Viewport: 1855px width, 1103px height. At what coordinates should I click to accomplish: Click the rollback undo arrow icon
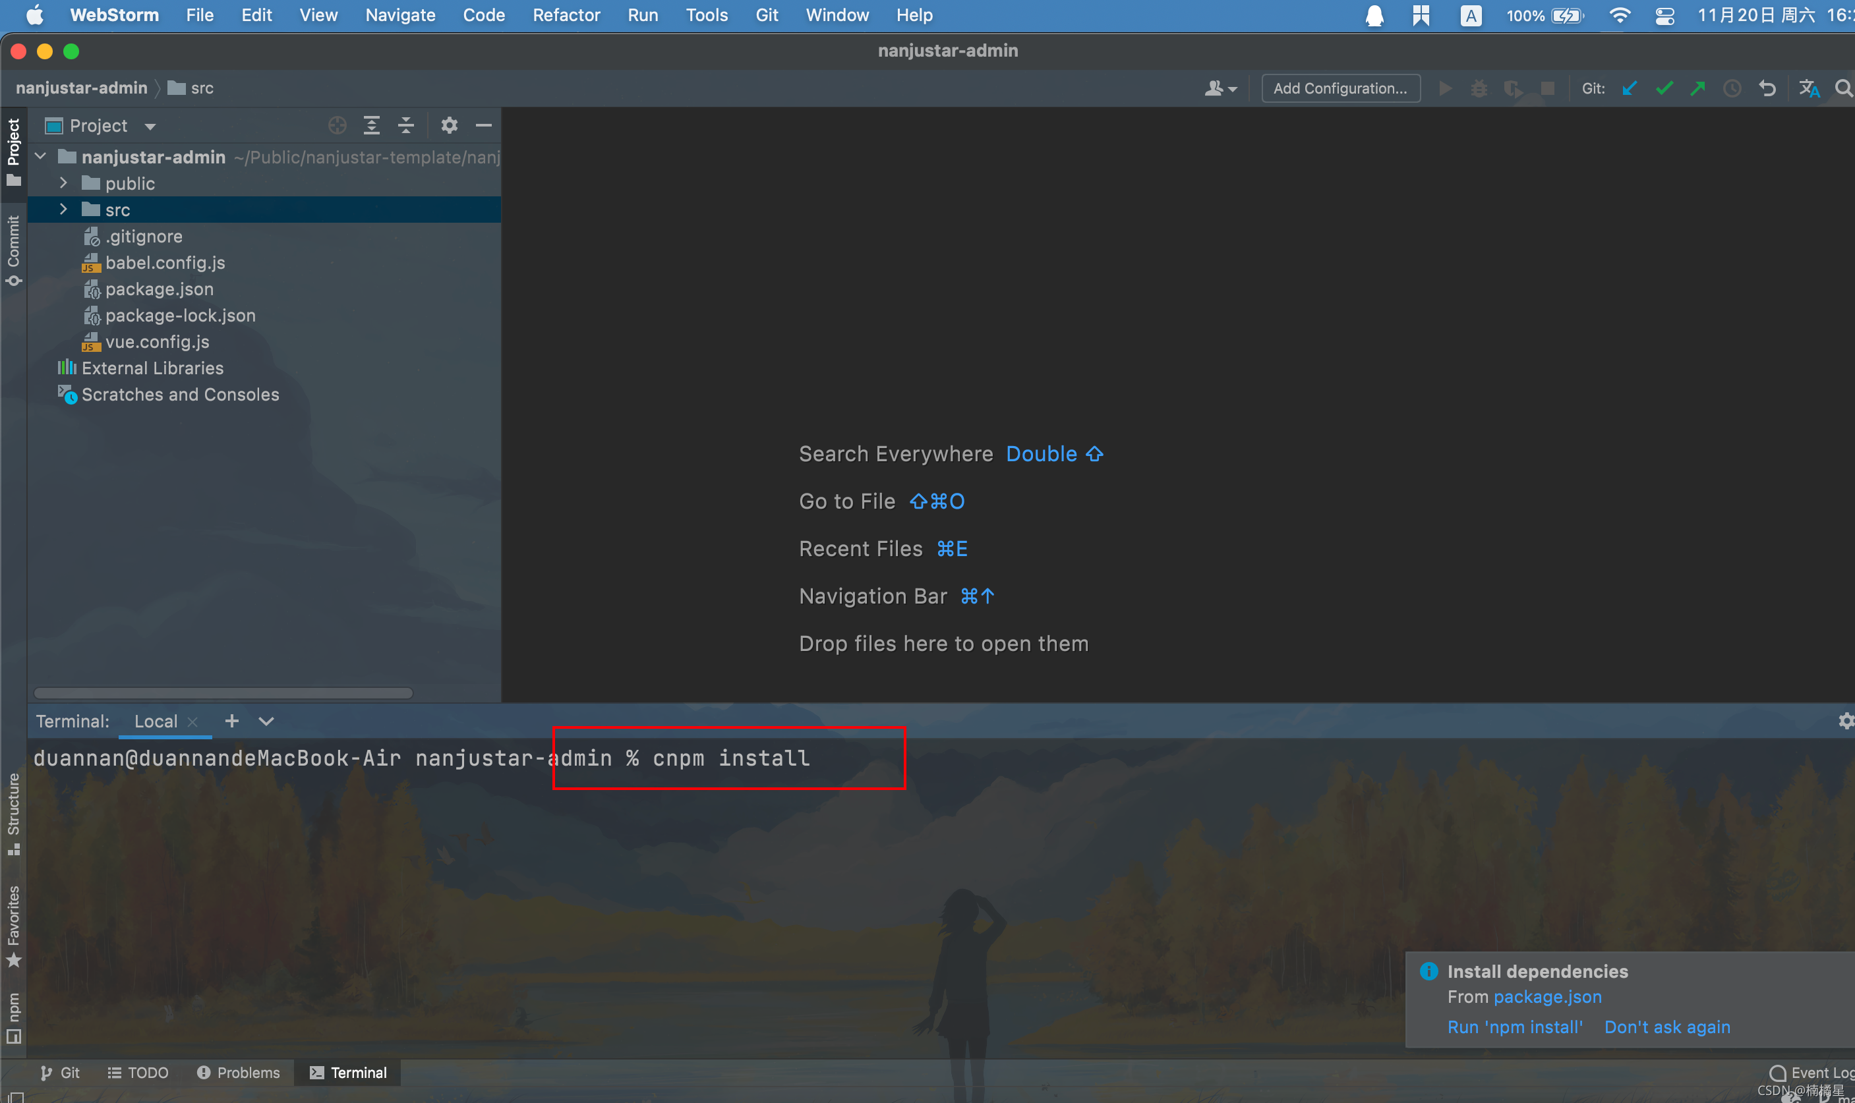[x=1767, y=88]
